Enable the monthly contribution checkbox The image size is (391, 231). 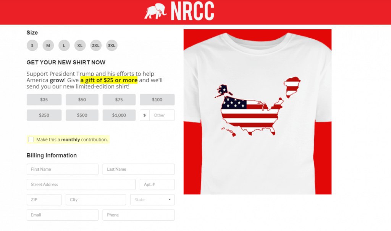pyautogui.click(x=31, y=140)
